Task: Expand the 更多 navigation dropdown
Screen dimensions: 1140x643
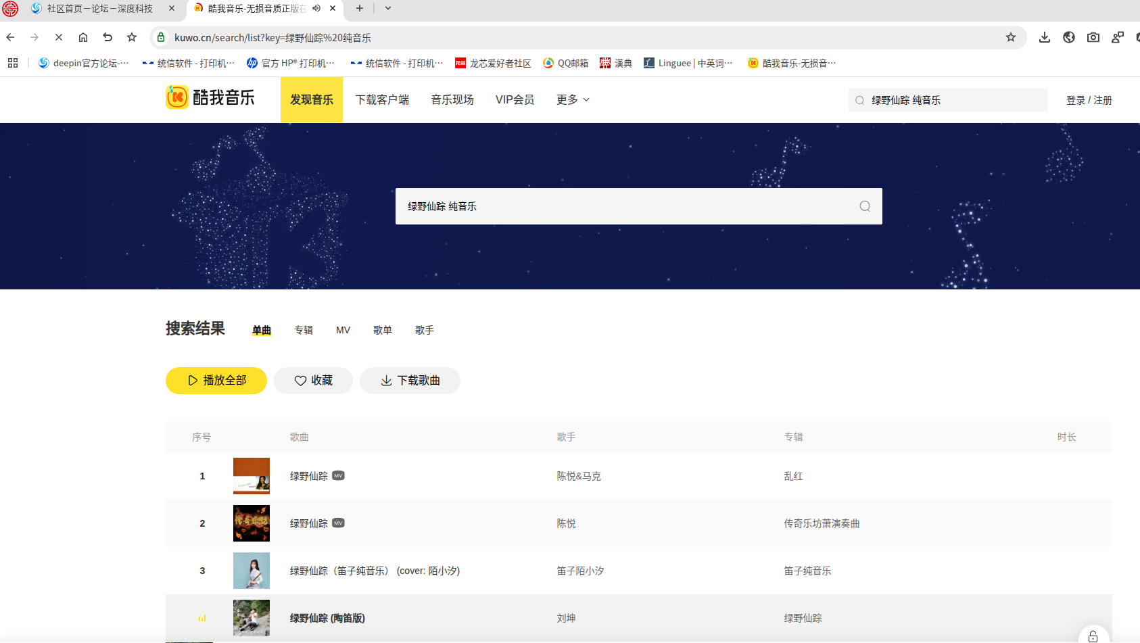Action: tap(571, 99)
